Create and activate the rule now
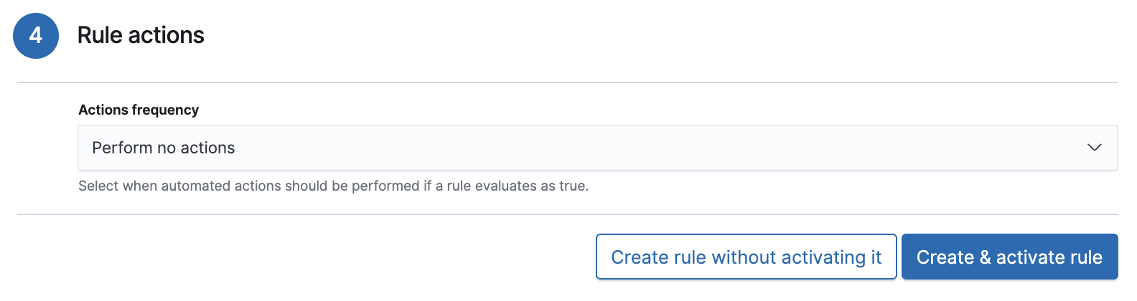This screenshot has height=301, width=1137. point(1009,257)
